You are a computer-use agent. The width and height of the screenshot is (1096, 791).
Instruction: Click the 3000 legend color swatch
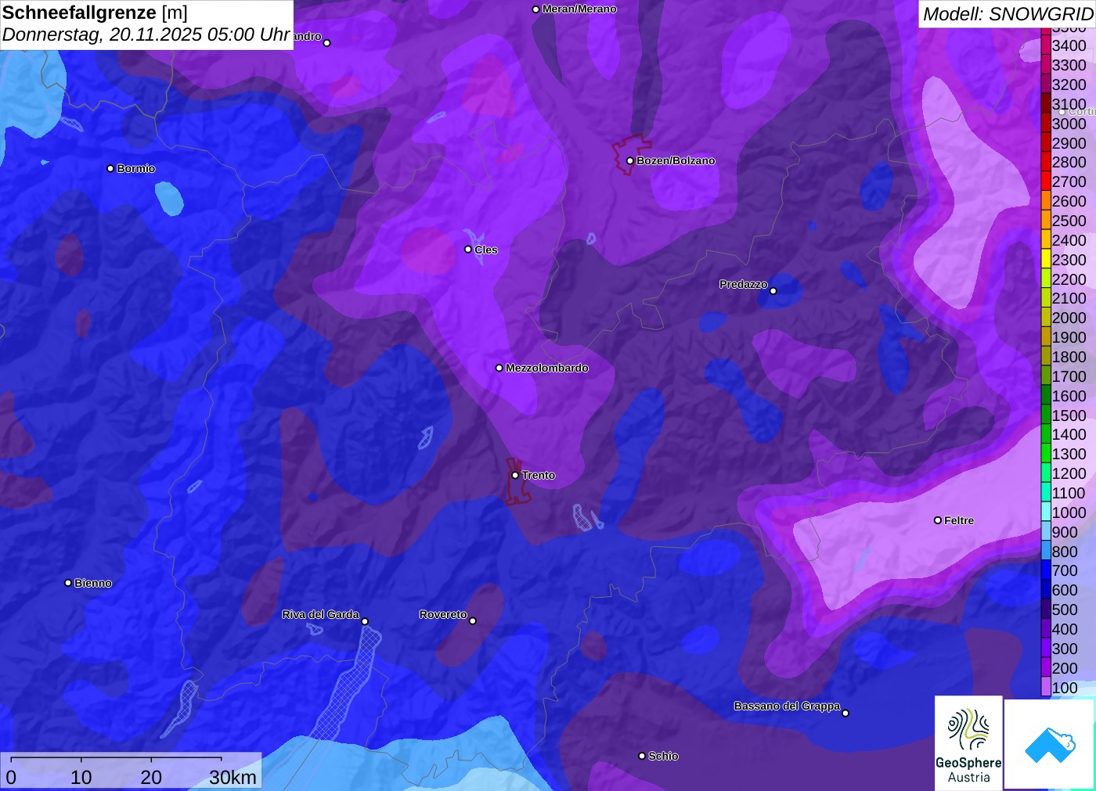coord(1046,124)
